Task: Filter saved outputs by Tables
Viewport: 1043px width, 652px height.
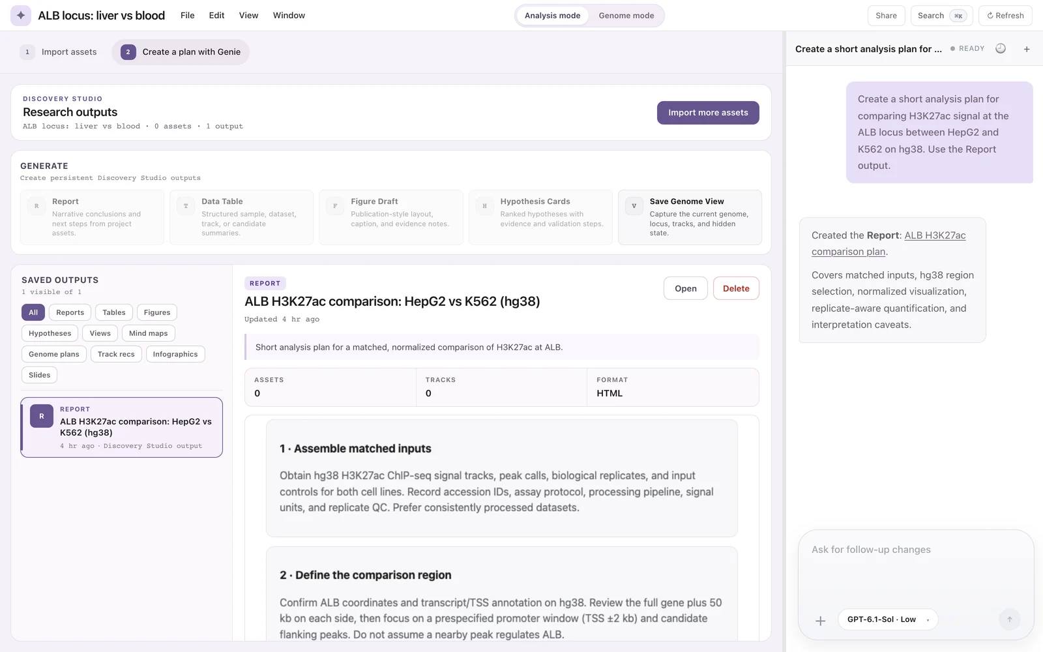Action: point(114,312)
